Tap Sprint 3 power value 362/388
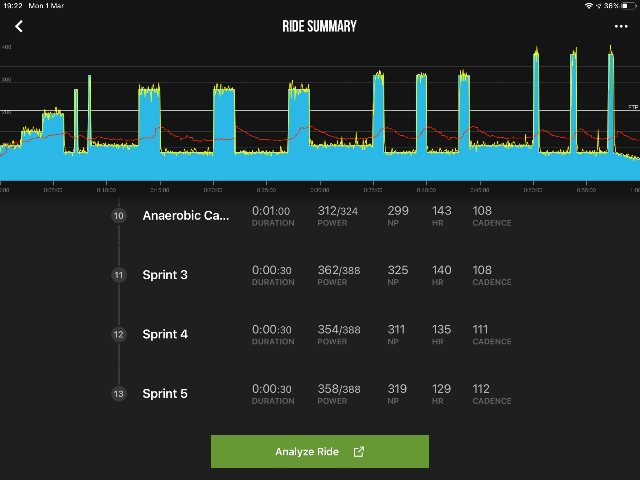Image resolution: width=640 pixels, height=480 pixels. 339,270
